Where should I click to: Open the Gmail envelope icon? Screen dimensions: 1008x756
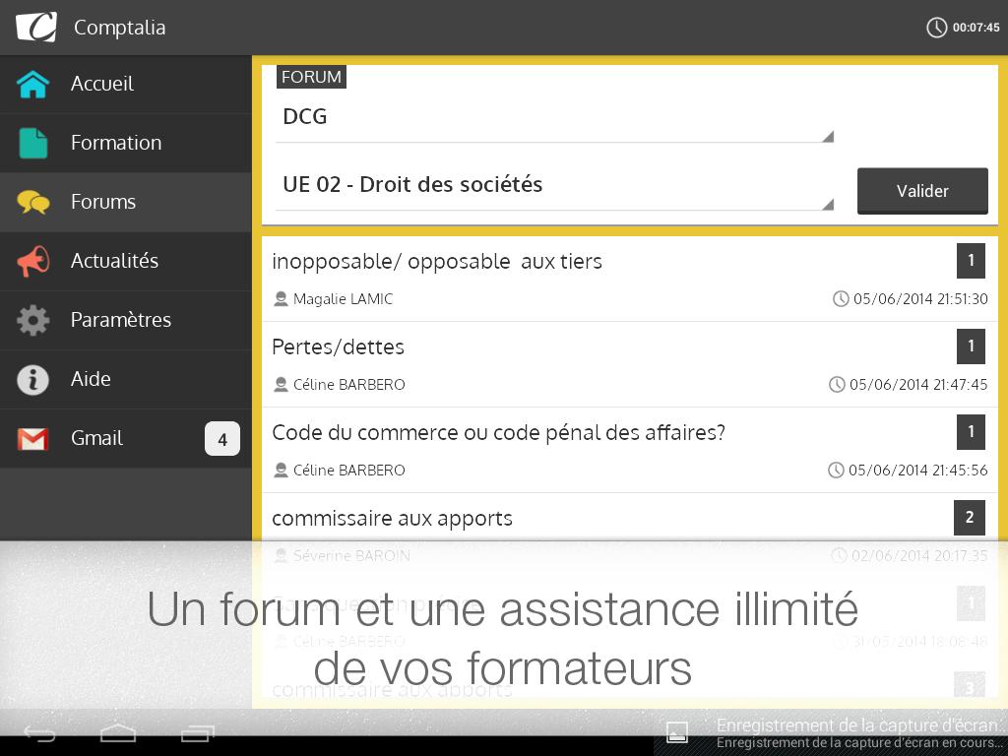(x=33, y=439)
